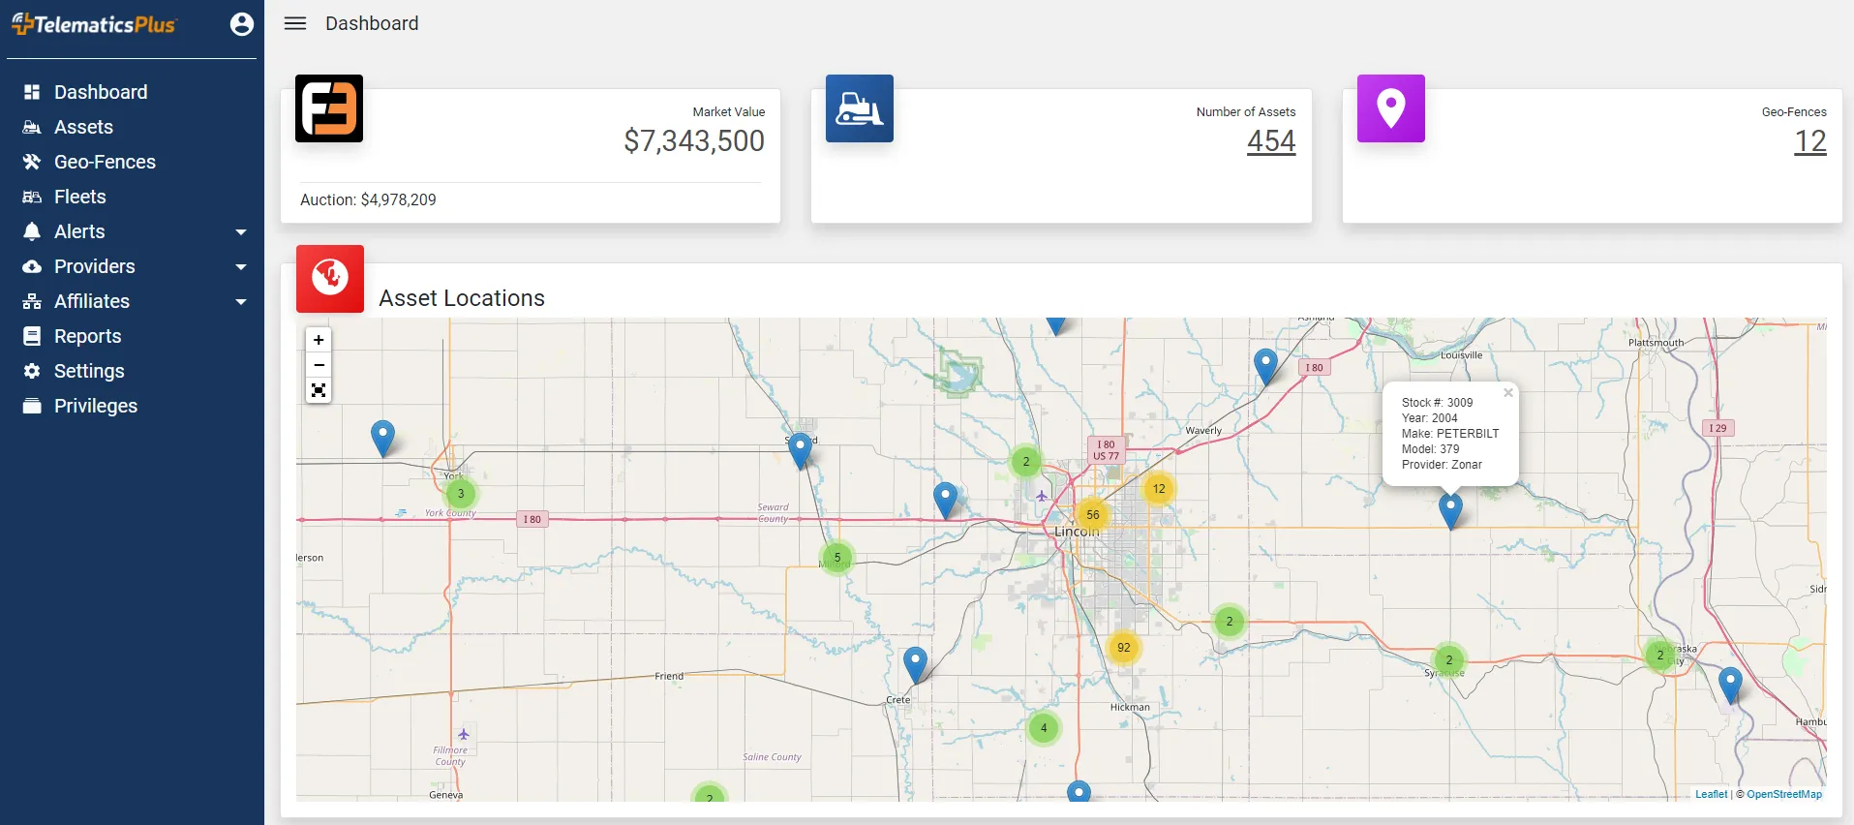This screenshot has height=825, width=1854.
Task: Click the purple Geo-Fences pin icon
Action: pos(1390,108)
